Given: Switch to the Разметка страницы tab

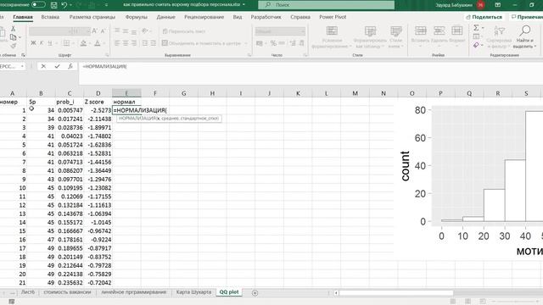Looking at the screenshot, I should click(92, 17).
